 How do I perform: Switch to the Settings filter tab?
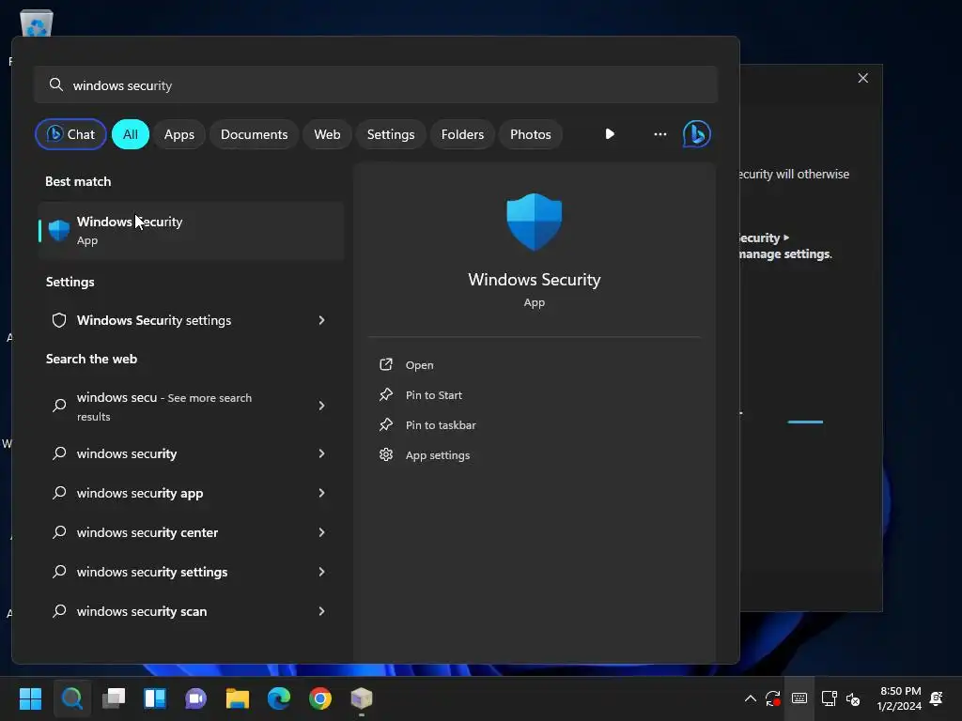point(391,134)
